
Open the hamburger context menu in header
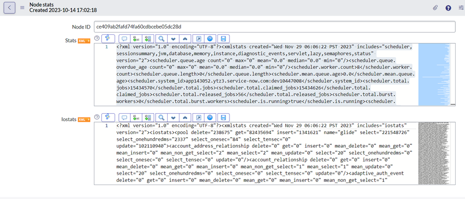click(x=22, y=8)
